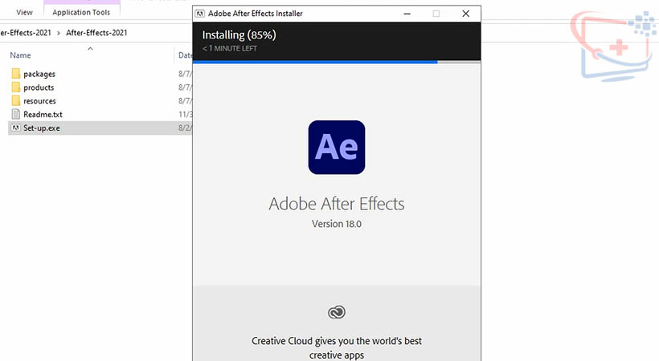This screenshot has height=361, width=659.
Task: Click the Adobe logo in installer title bar
Action: coord(201,14)
